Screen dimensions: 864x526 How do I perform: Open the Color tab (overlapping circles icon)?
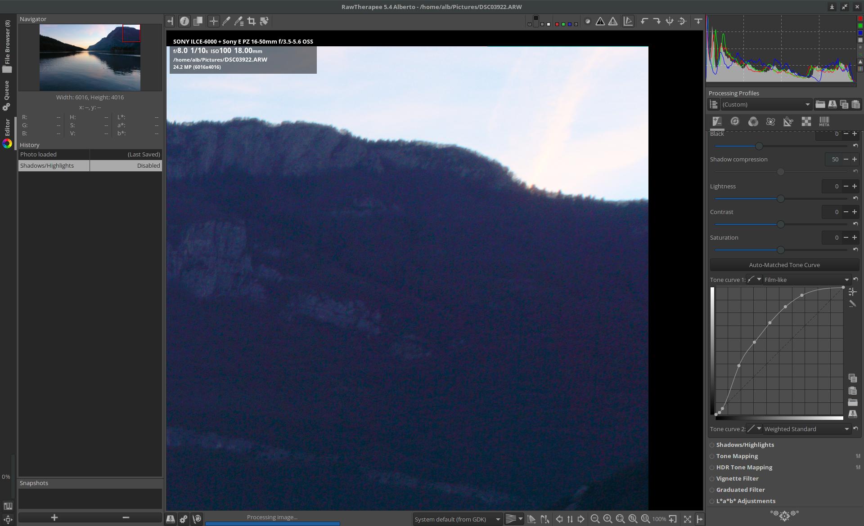(x=753, y=121)
